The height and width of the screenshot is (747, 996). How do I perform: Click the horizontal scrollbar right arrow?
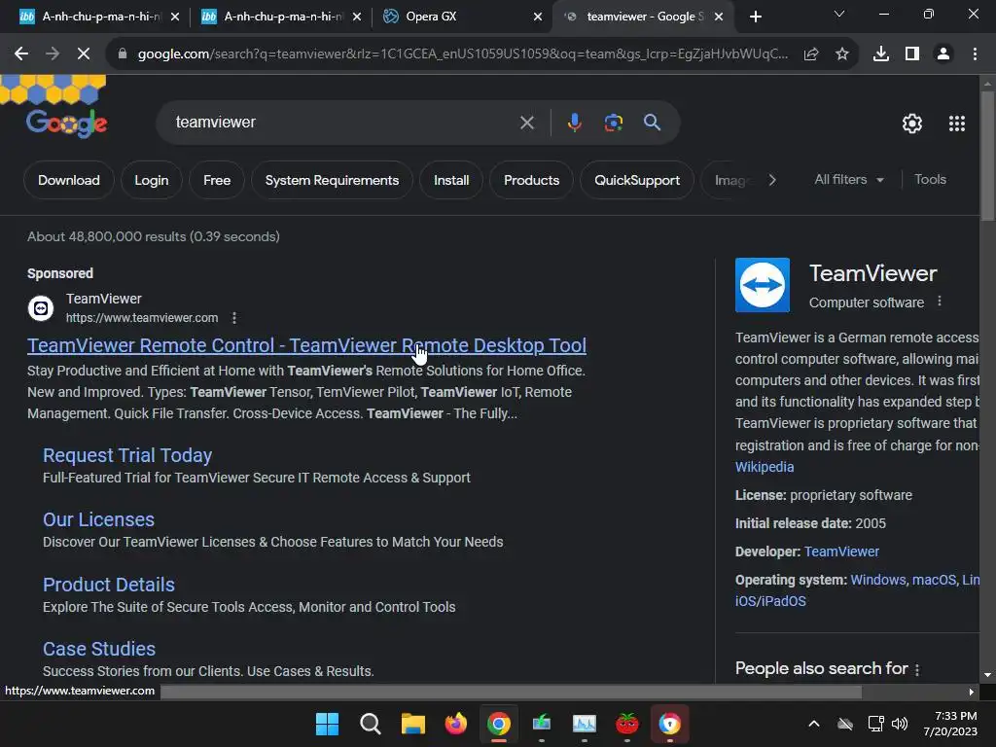(x=971, y=693)
